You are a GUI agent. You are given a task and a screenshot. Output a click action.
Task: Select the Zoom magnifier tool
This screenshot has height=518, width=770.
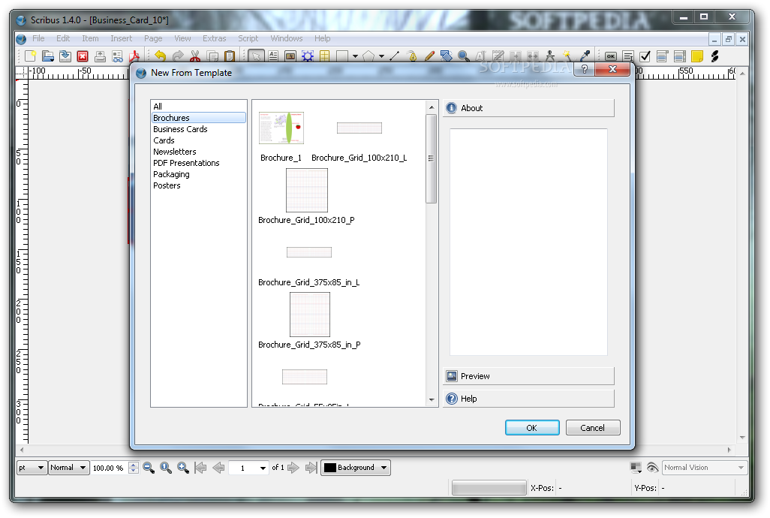[x=463, y=56]
